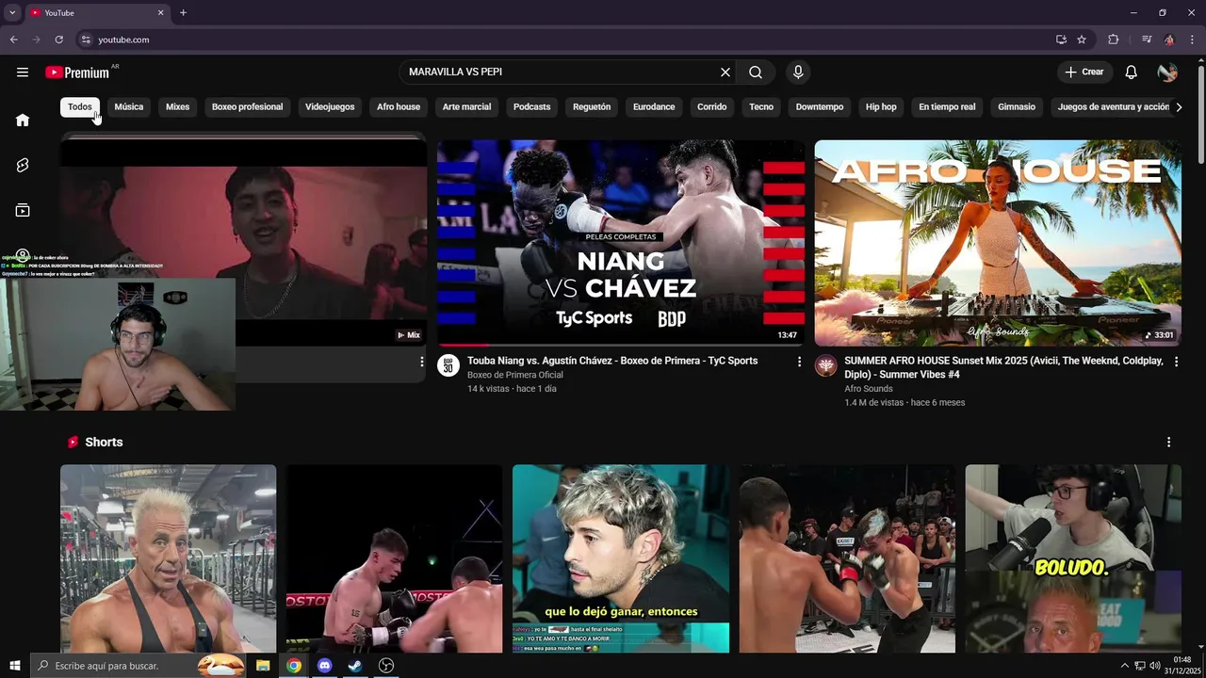
Task: Click the Windows taskbar search box
Action: (139, 666)
